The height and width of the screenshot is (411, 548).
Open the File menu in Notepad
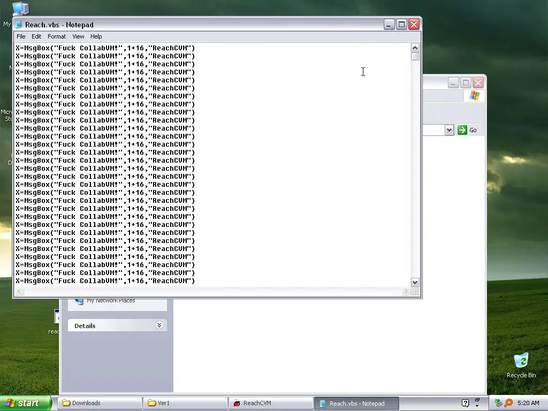(21, 36)
